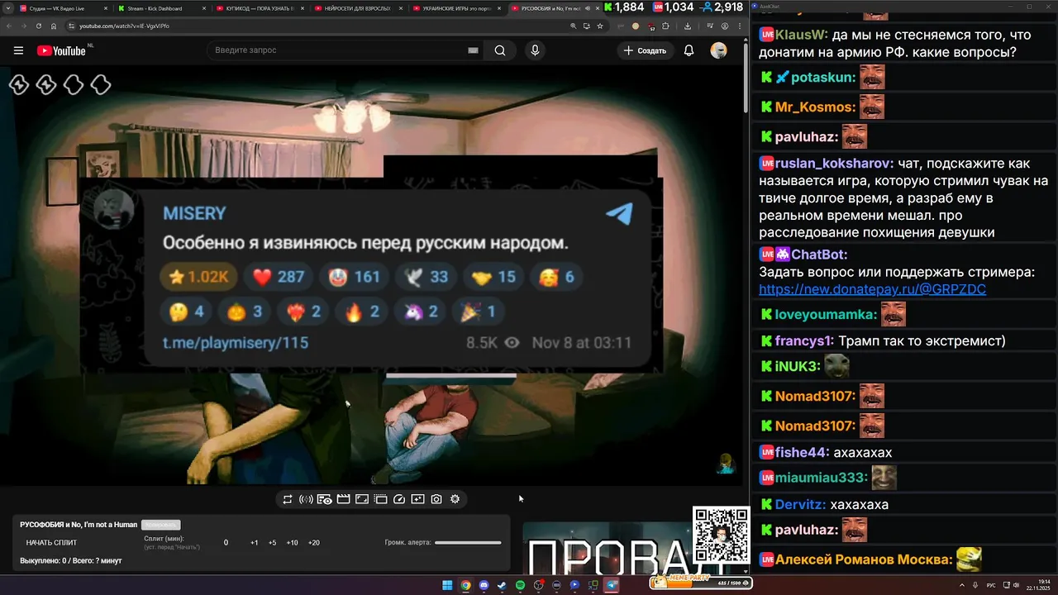Click username miaumiau333 in chat
This screenshot has height=595, width=1058.
click(820, 478)
